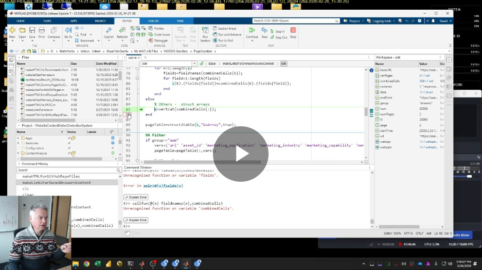Click the Compare files icon
482x270 pixels.
pos(53,31)
